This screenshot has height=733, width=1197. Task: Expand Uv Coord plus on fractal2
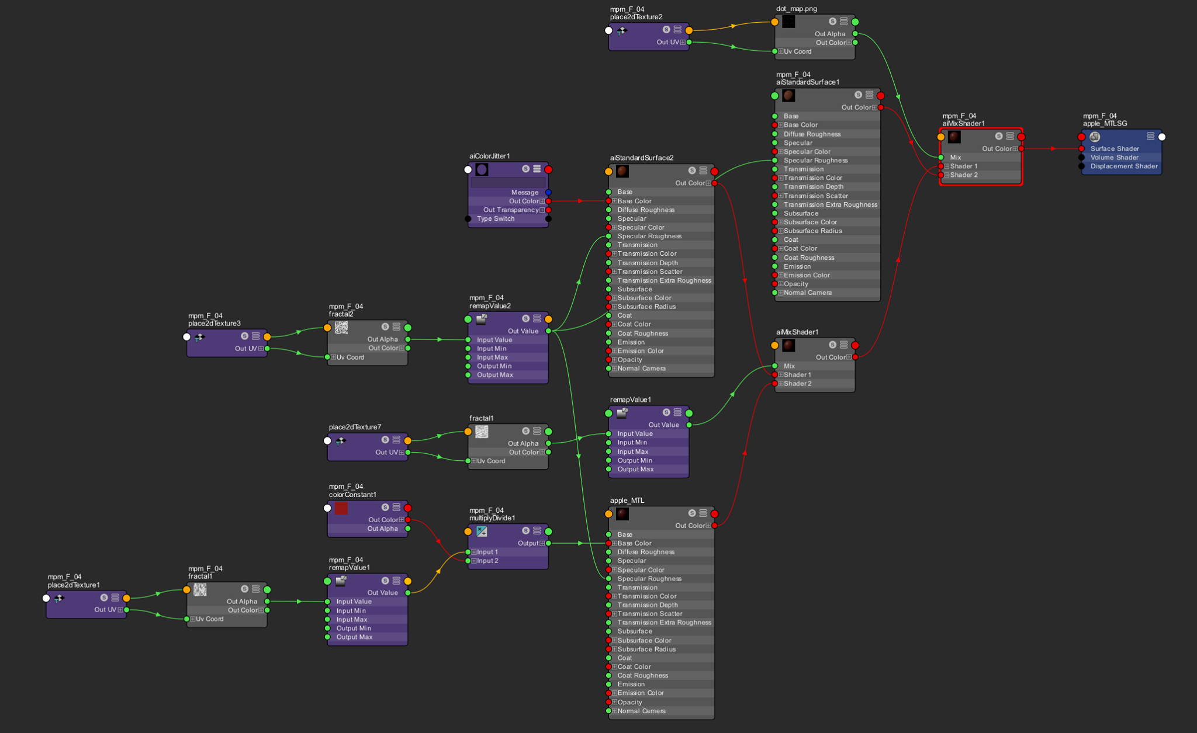[334, 357]
